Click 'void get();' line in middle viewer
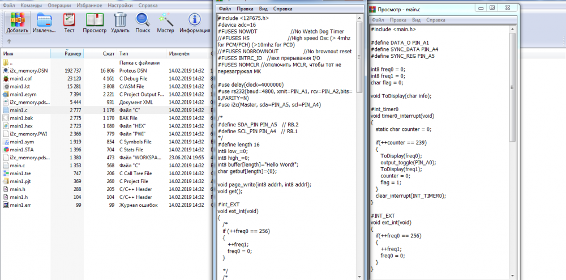This screenshot has height=280, width=566. tap(230, 191)
